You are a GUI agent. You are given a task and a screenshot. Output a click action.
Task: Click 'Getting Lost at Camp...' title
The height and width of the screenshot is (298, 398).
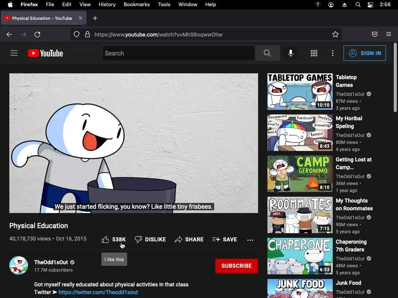pos(354,163)
